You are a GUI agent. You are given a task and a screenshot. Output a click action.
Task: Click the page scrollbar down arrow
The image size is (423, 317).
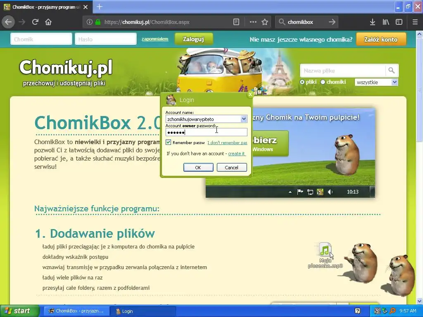(419, 301)
